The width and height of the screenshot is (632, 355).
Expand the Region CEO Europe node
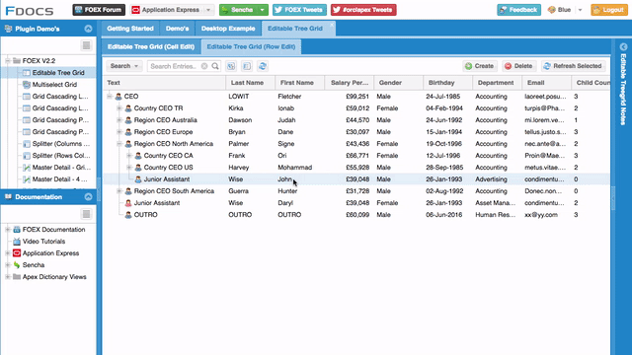[x=119, y=132]
